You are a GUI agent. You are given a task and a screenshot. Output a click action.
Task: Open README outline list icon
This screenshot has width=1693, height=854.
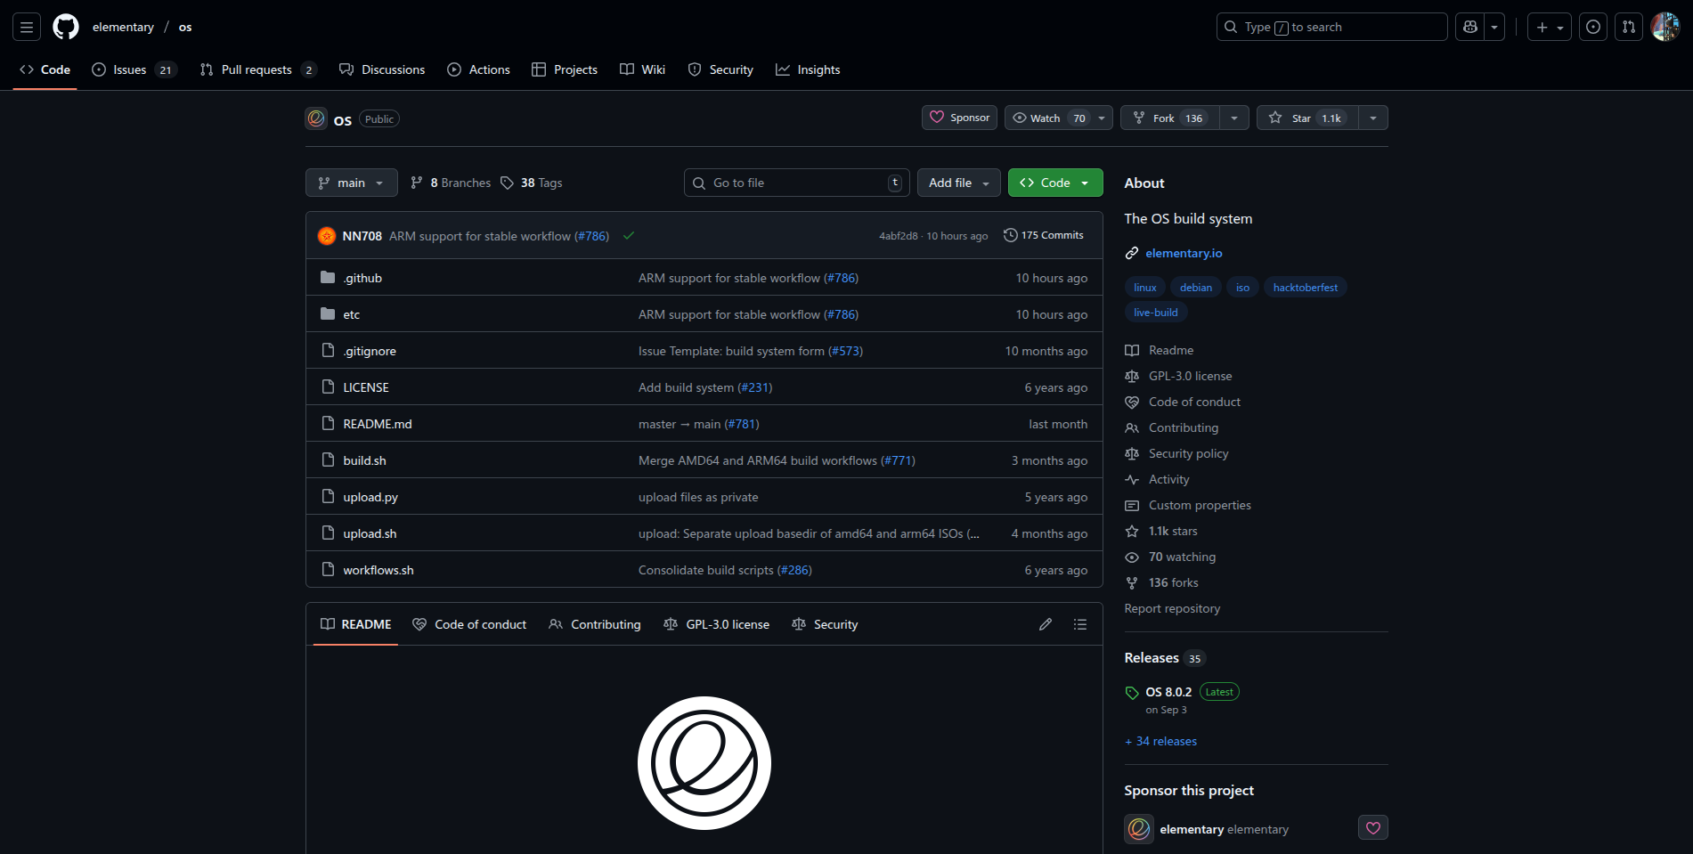(1079, 624)
